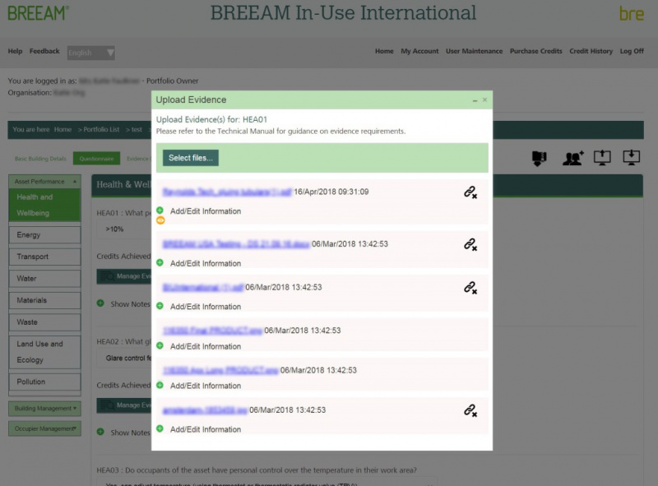Unlink the file dated 16/Apr/2018 09:31:09

(x=470, y=192)
